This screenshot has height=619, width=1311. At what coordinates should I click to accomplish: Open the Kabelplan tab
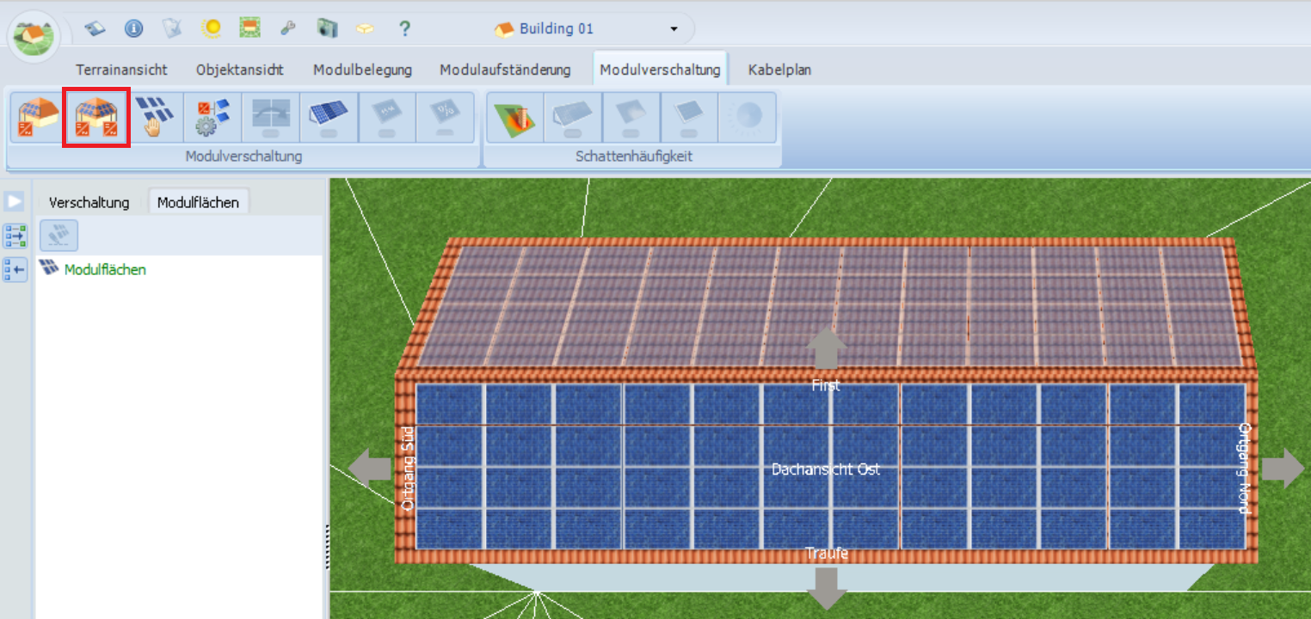click(779, 70)
